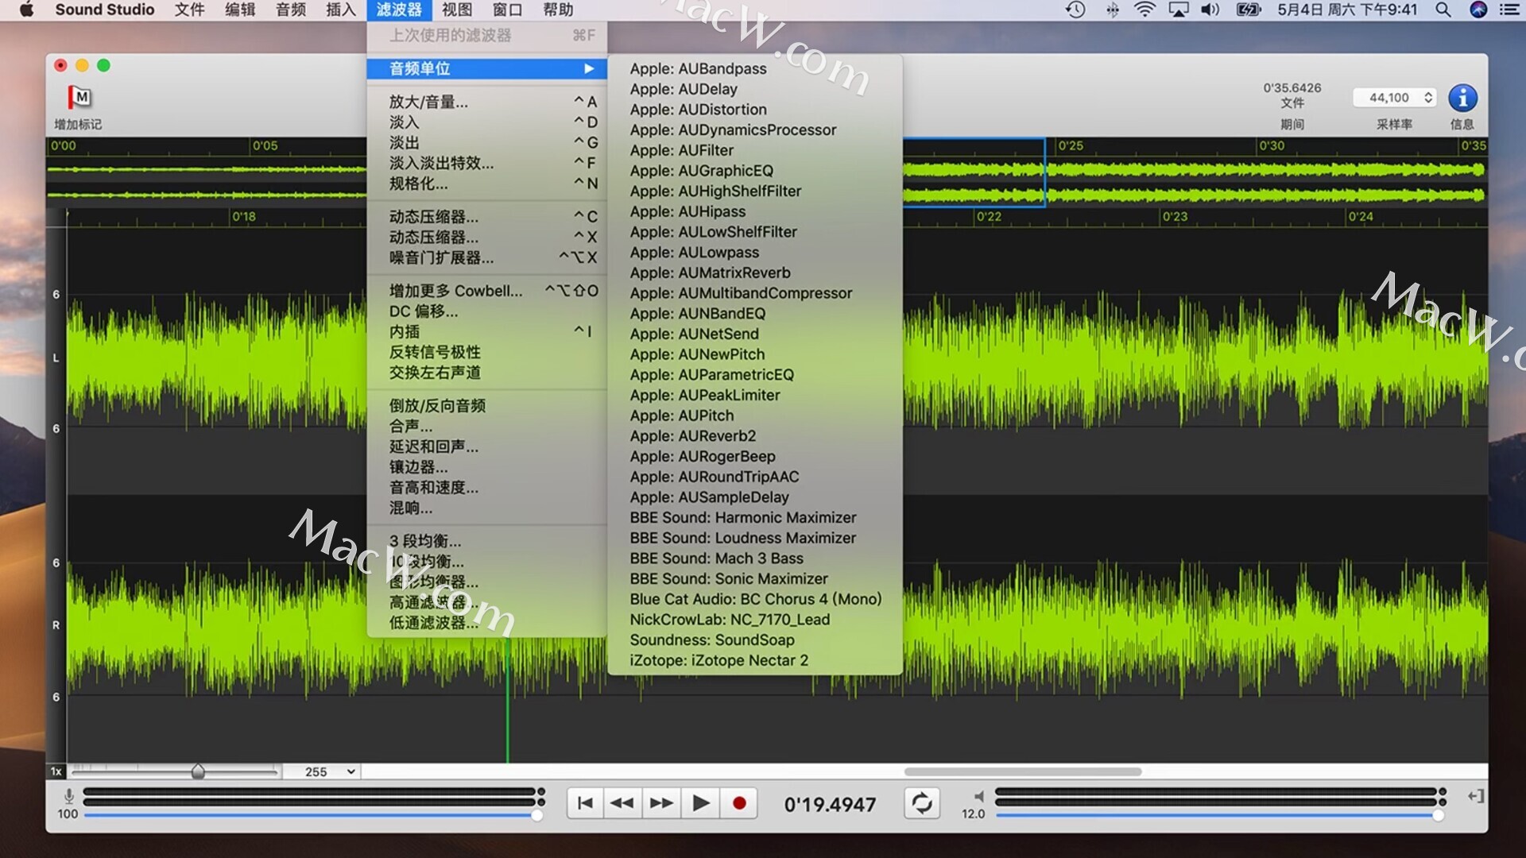Choose 交换左右声道 filter
This screenshot has height=858, width=1526.
pyautogui.click(x=487, y=373)
